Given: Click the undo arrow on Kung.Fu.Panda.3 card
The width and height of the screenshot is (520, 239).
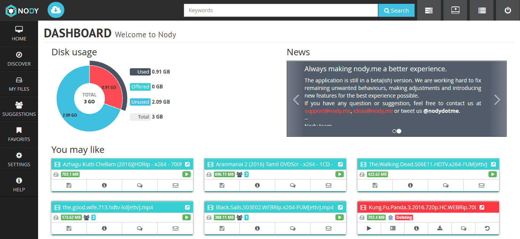Looking at the screenshot, I should coord(487,228).
